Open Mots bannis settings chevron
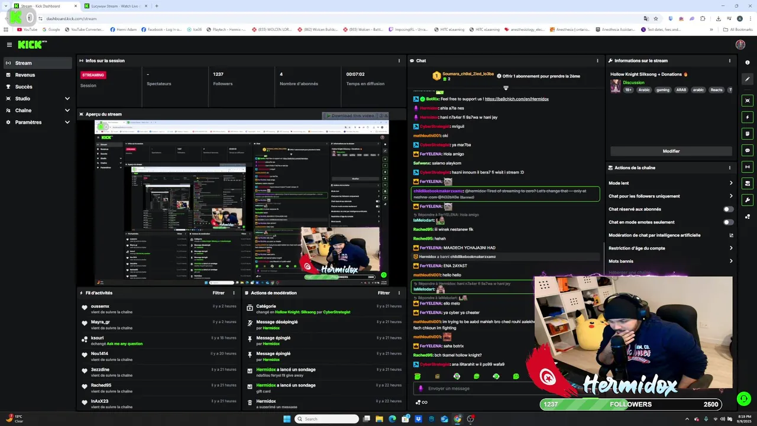This screenshot has width=757, height=426. click(x=731, y=261)
